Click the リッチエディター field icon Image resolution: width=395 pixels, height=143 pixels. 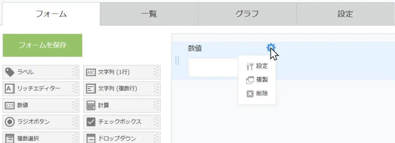point(9,89)
